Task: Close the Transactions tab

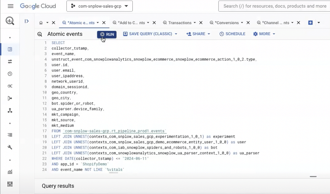Action: (201, 23)
